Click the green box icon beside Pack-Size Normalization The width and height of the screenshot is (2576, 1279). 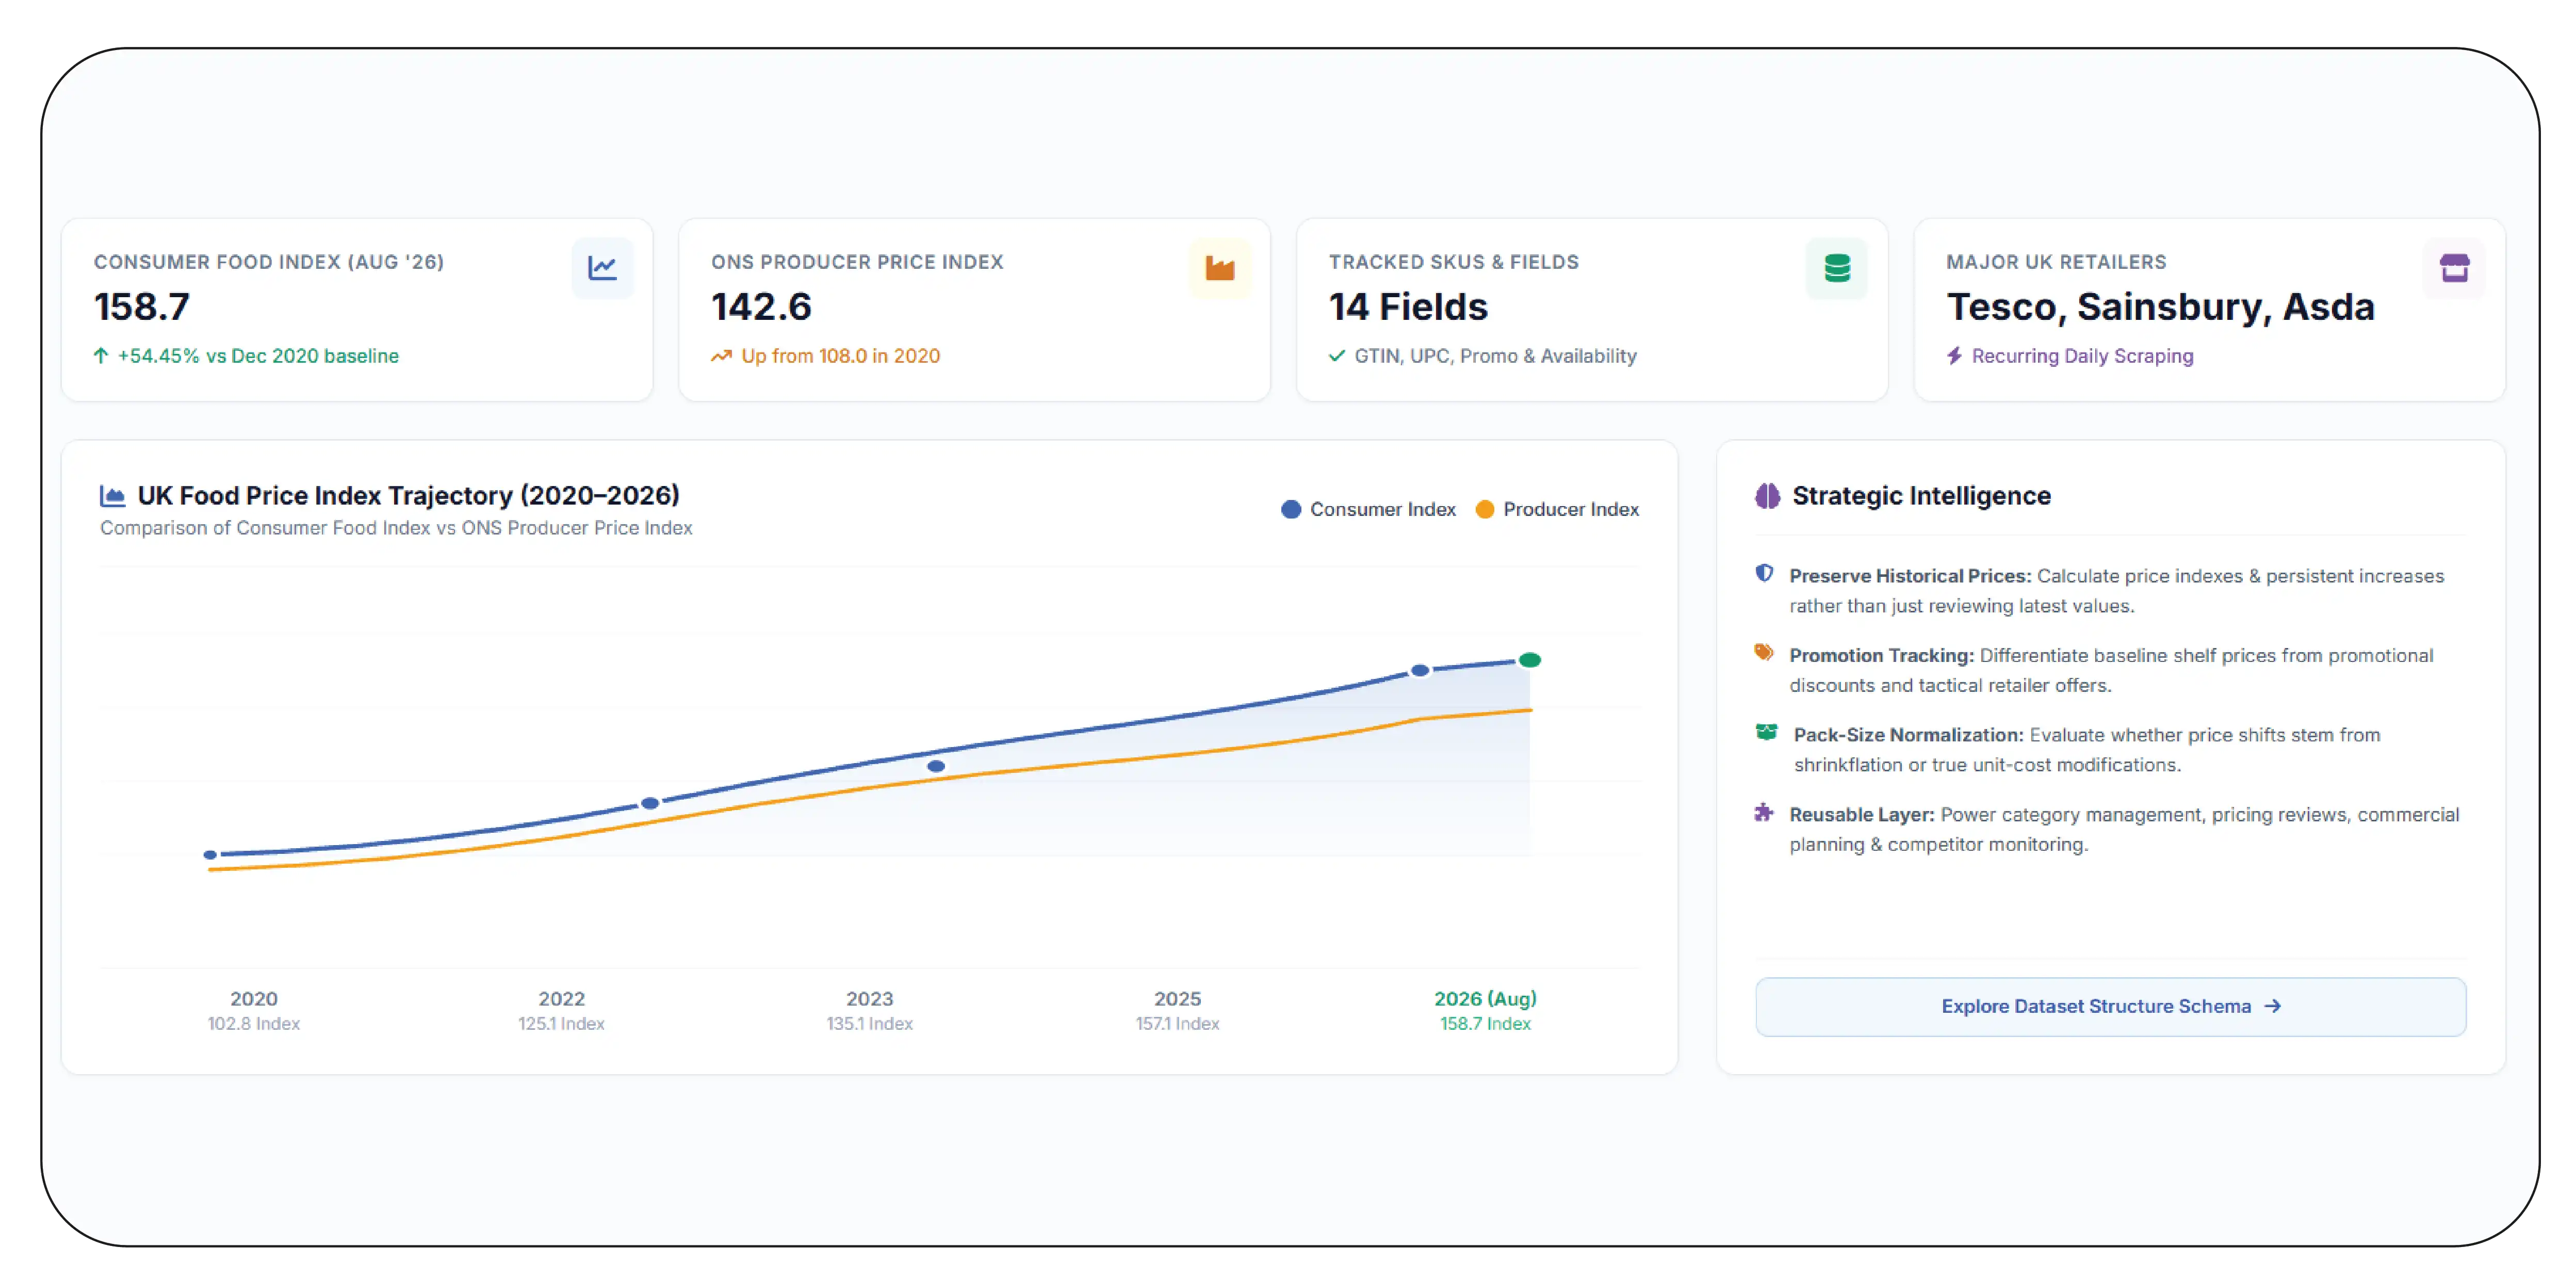tap(1766, 733)
